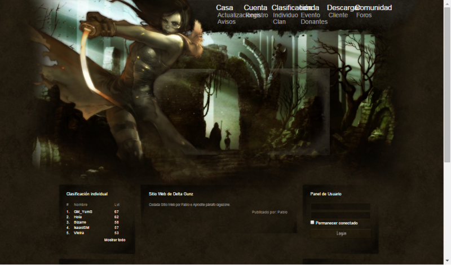The image size is (451, 265).
Task: Go to Avisos submenu link
Action: tap(227, 22)
